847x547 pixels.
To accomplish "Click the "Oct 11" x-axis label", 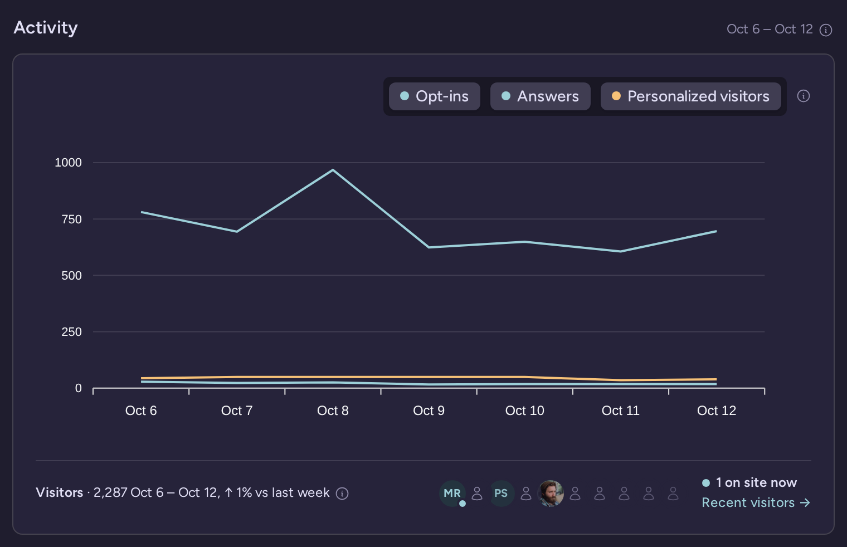I will point(620,411).
